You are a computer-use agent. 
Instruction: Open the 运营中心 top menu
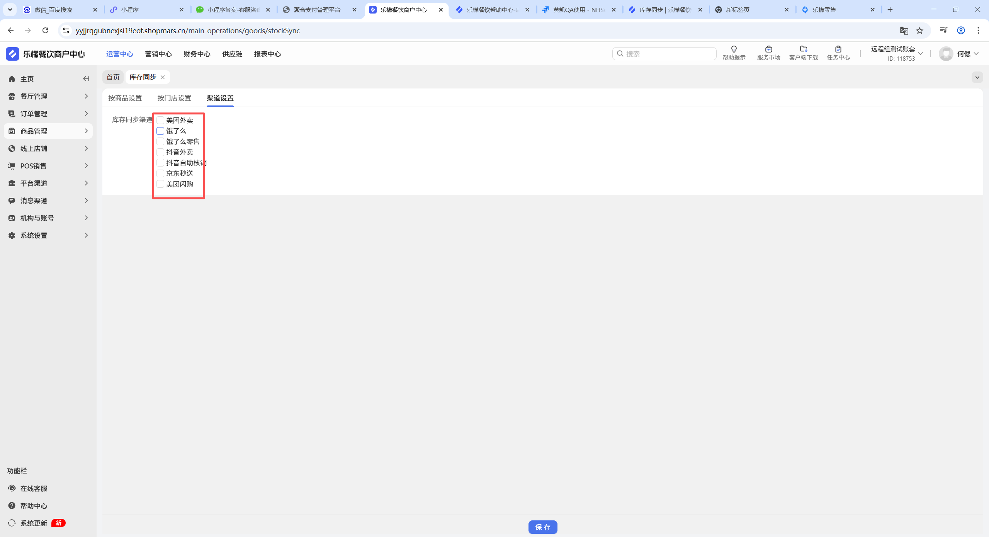120,54
